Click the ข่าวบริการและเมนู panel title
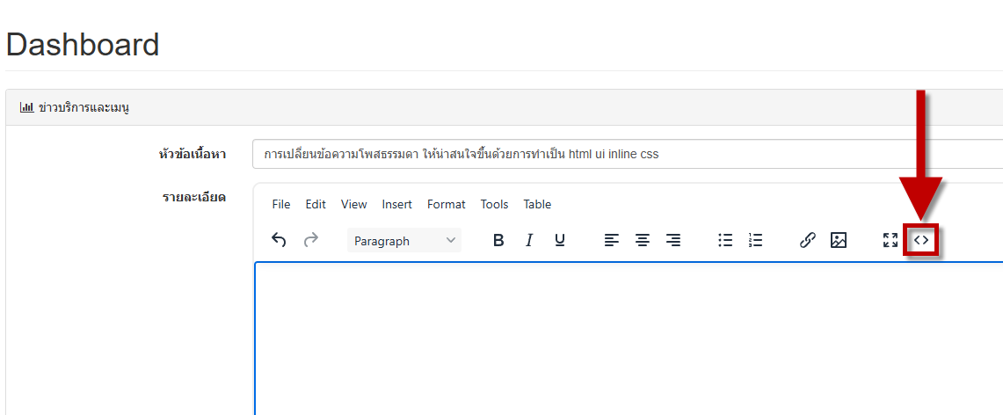 (x=84, y=108)
